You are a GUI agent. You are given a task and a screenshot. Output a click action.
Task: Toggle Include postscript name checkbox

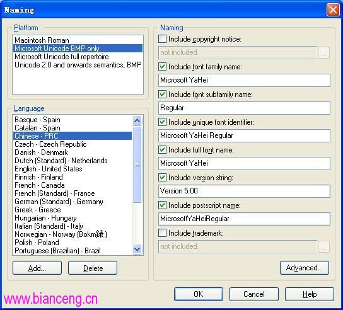tap(162, 205)
